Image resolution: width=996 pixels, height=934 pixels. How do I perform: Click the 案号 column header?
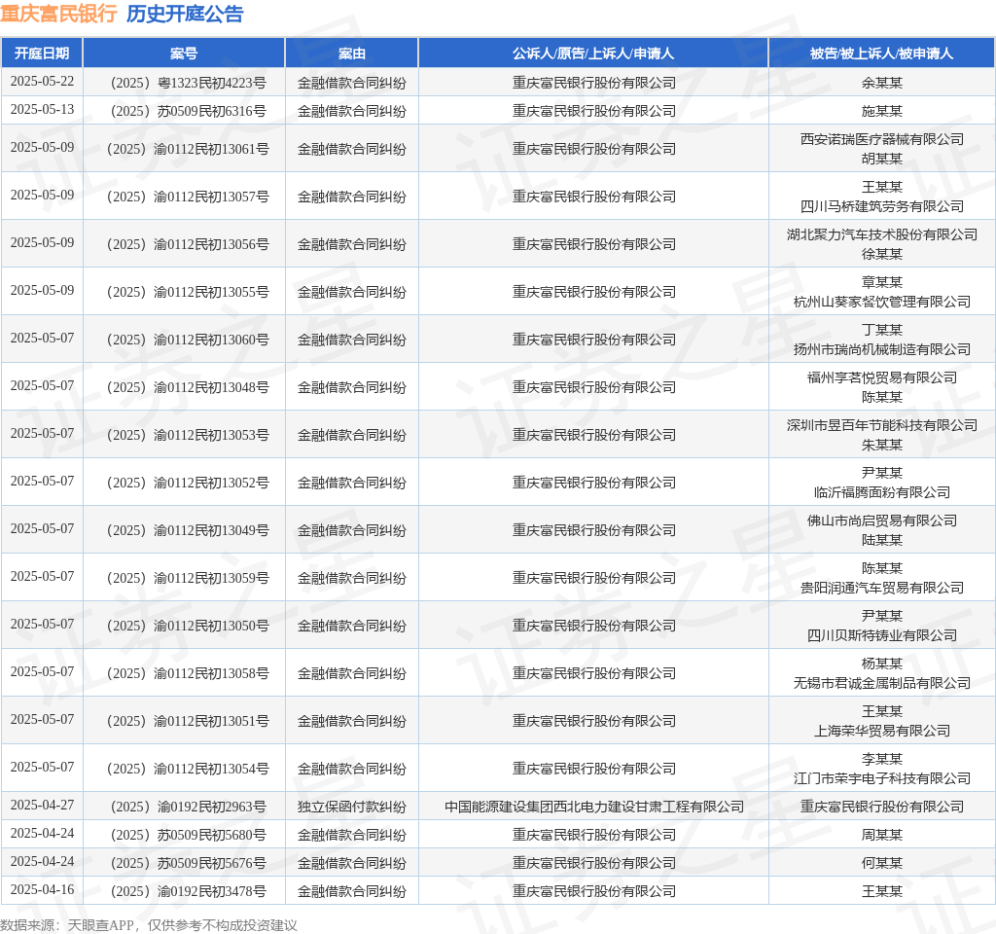pos(184,54)
